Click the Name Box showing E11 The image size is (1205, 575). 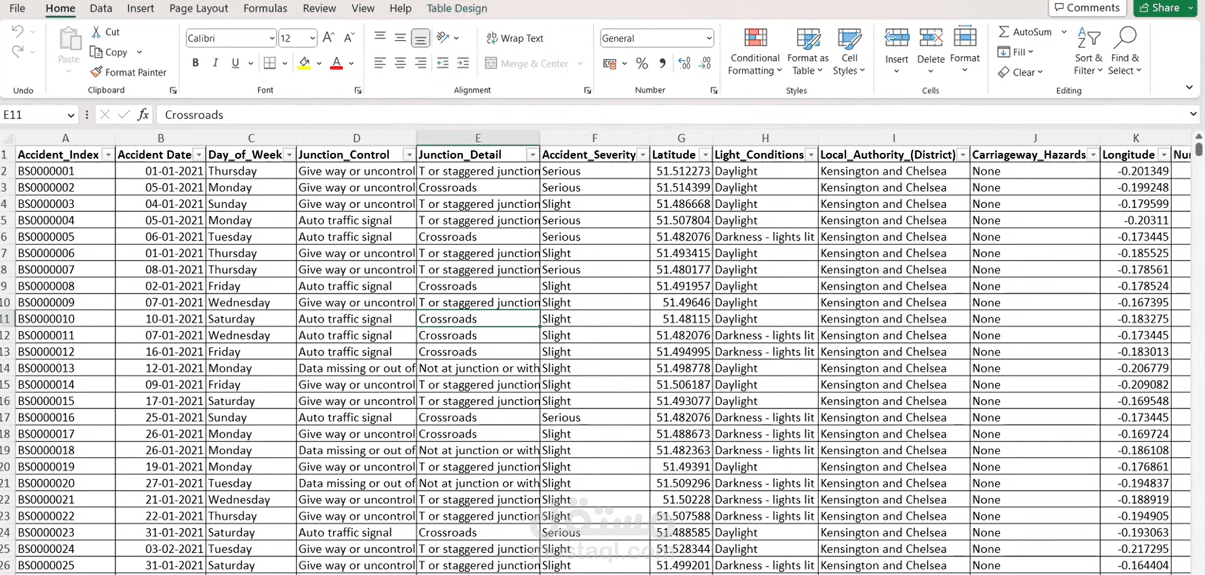pos(38,114)
